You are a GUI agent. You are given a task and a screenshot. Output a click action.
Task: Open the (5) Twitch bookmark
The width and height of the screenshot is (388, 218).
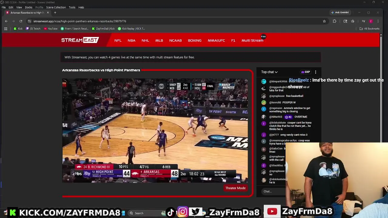point(33,28)
